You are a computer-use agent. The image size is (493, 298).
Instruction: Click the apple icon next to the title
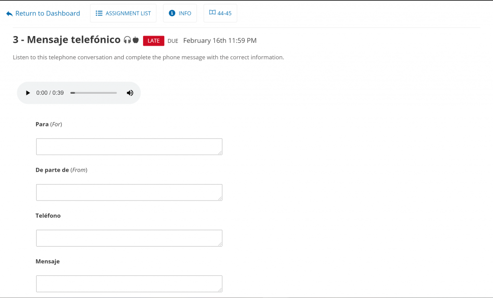click(x=136, y=40)
